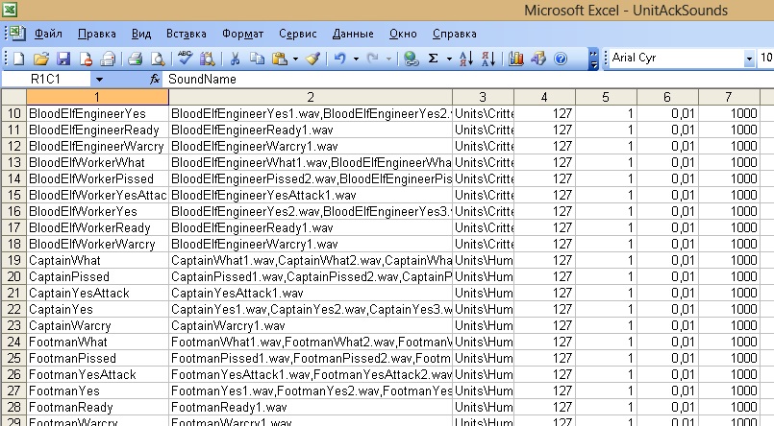Click cell FootmanReady1.wav

pyautogui.click(x=311, y=407)
